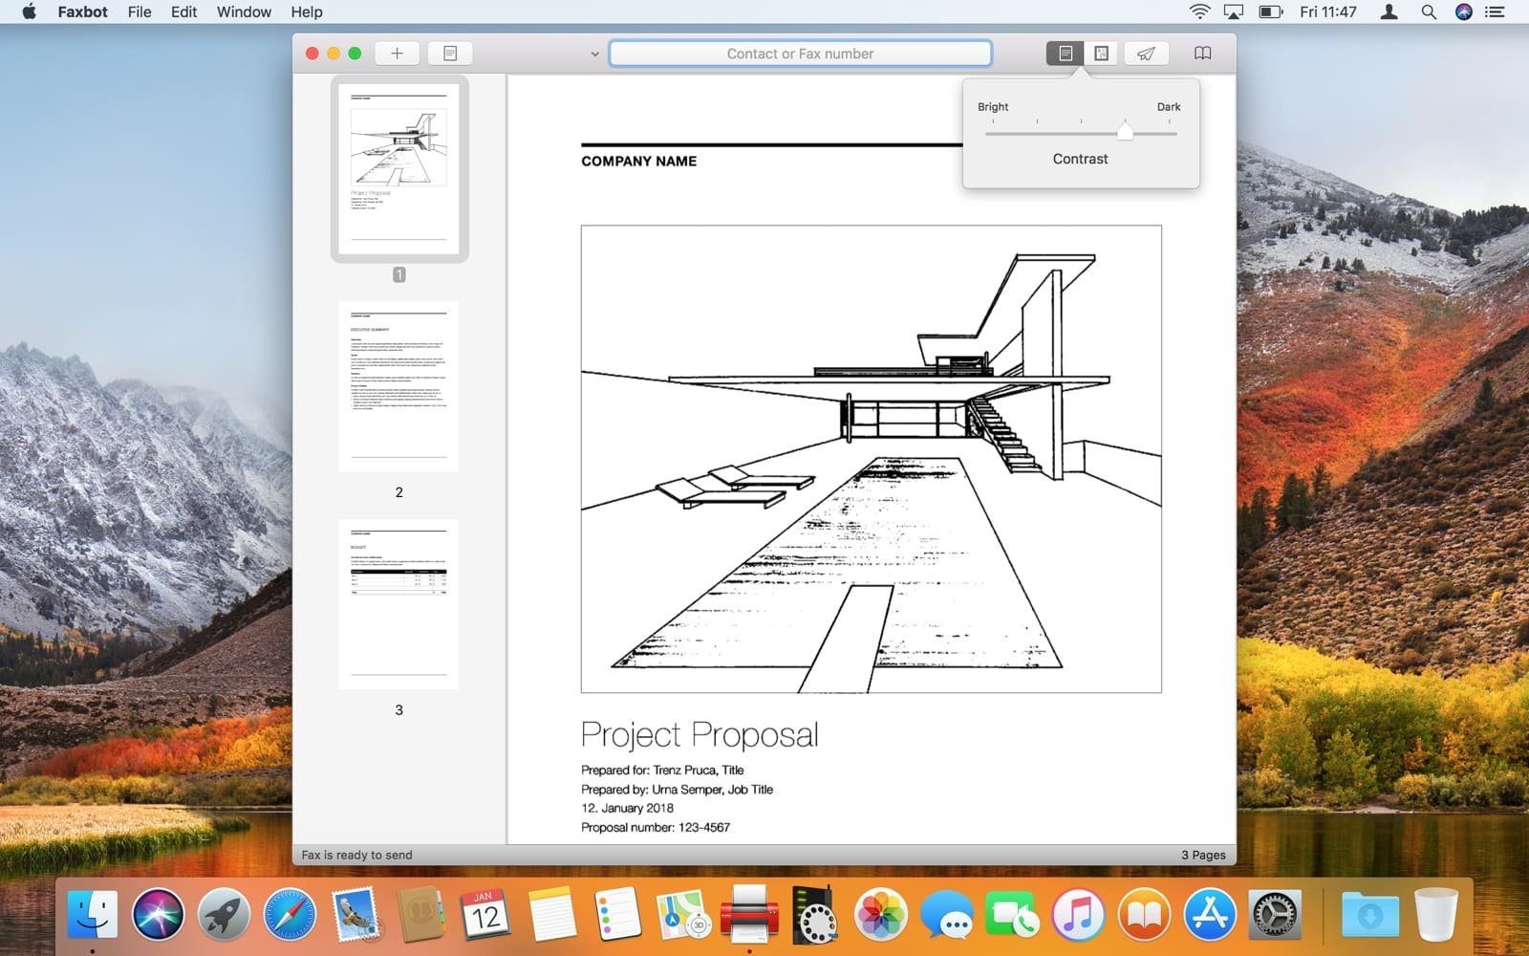Toggle the text contrast mode button
The height and width of the screenshot is (956, 1529).
[x=1065, y=54]
